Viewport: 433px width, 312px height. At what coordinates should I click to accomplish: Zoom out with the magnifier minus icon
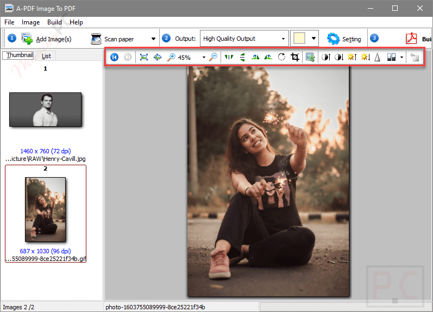pos(213,57)
